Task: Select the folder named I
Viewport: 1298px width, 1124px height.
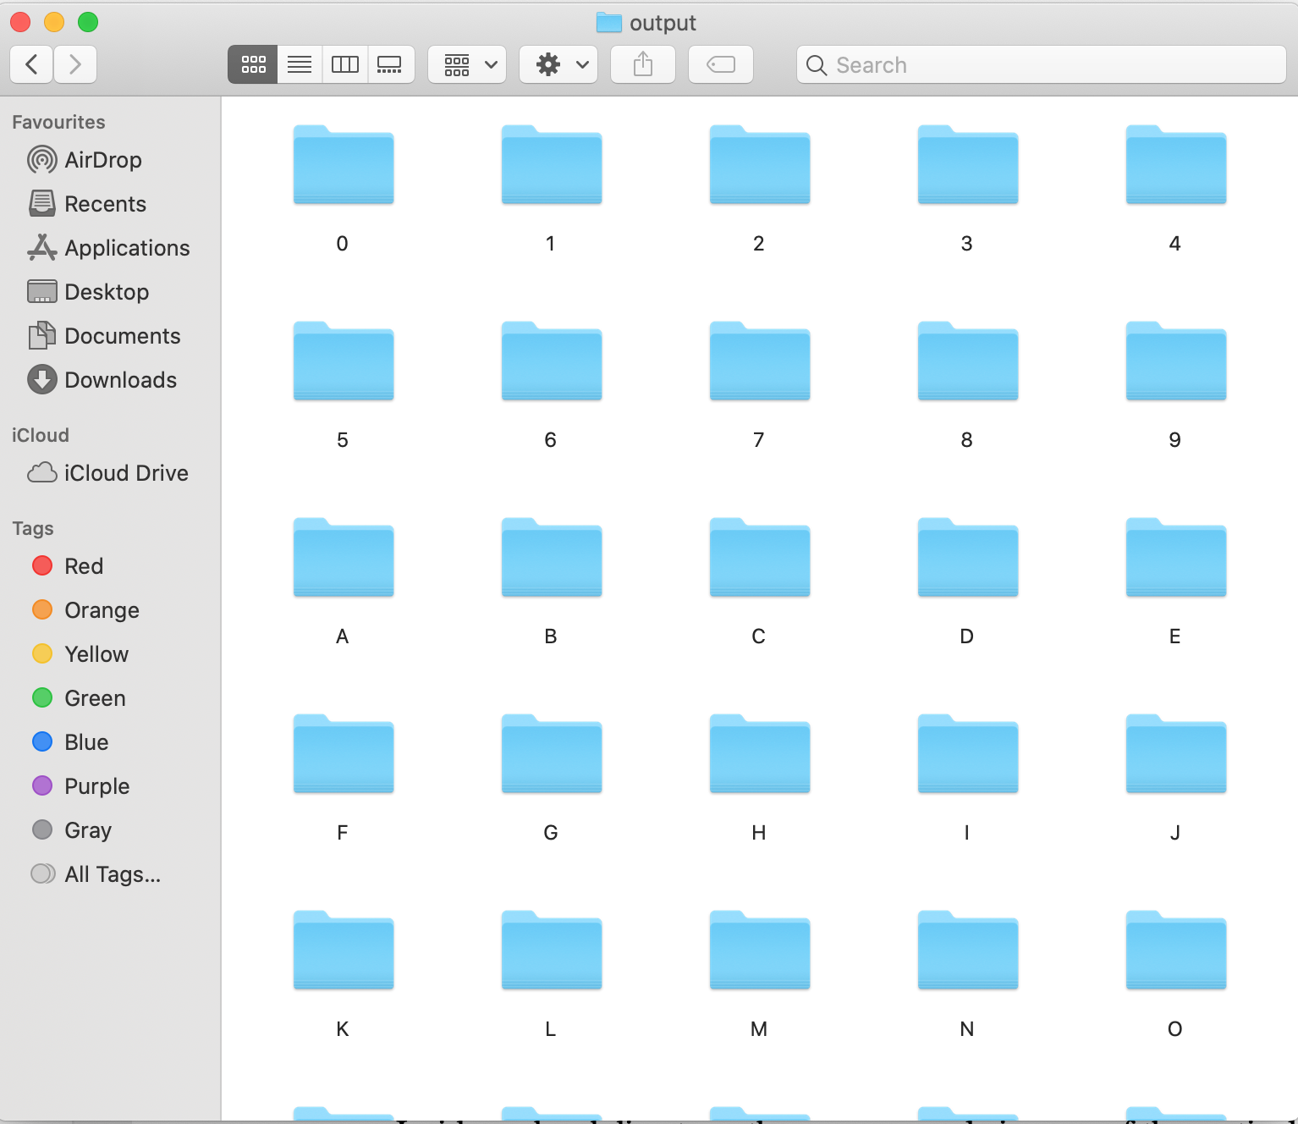Action: pyautogui.click(x=968, y=754)
